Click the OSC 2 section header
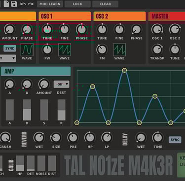Image resolution: width=185 pixels, height=181 pixels. coord(119,16)
